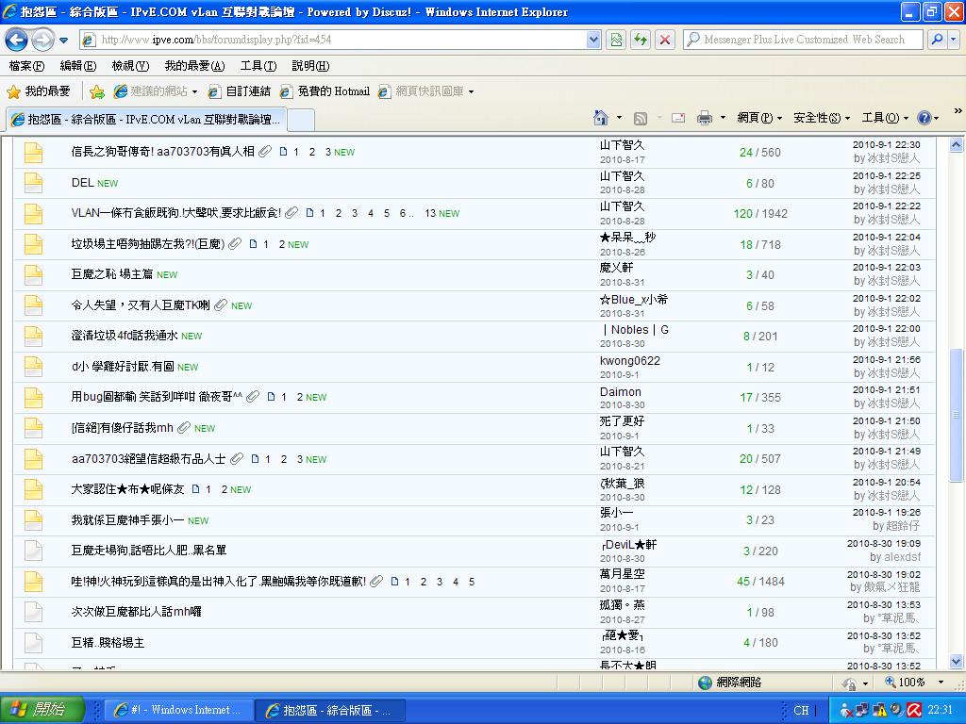Image resolution: width=966 pixels, height=724 pixels.
Task: Click the Print icon in command bar
Action: pyautogui.click(x=704, y=118)
